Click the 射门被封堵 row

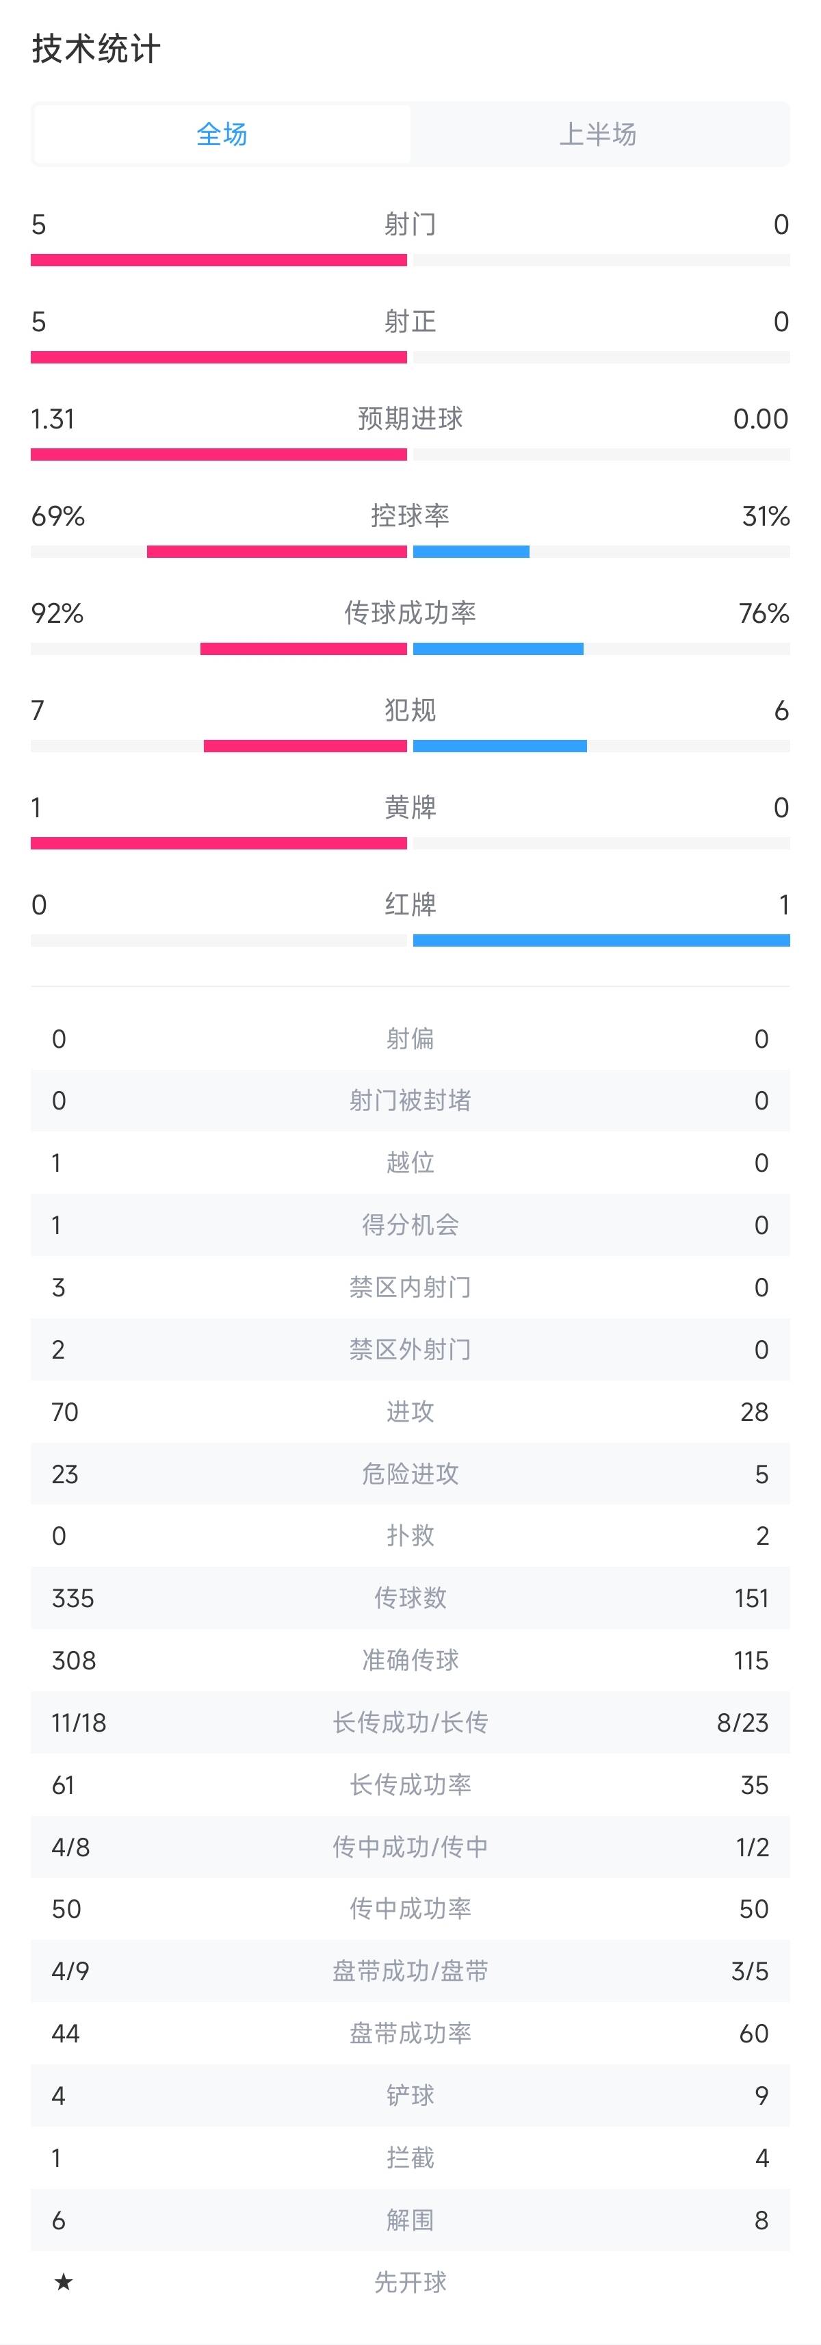tap(410, 1101)
